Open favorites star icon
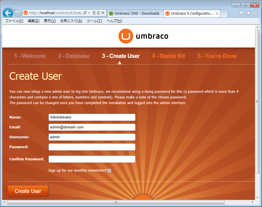 [248, 13]
